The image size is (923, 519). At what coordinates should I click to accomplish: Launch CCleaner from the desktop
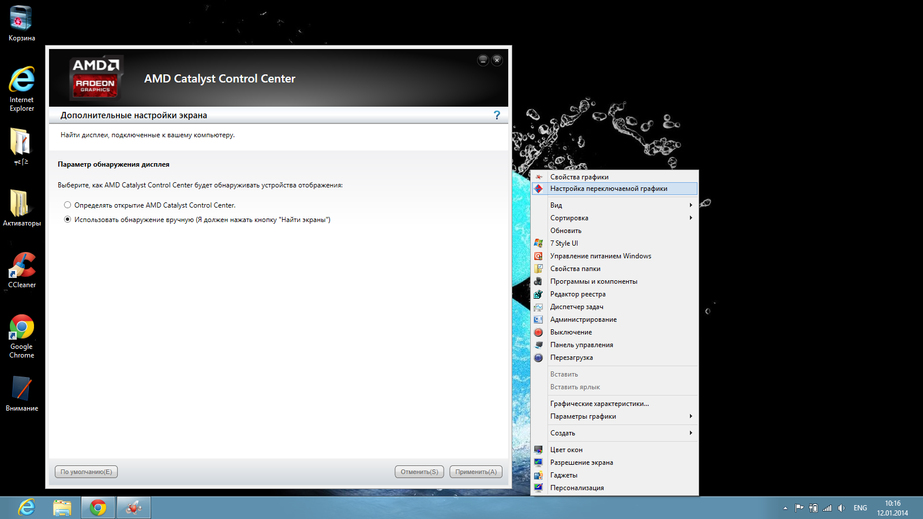coord(21,270)
